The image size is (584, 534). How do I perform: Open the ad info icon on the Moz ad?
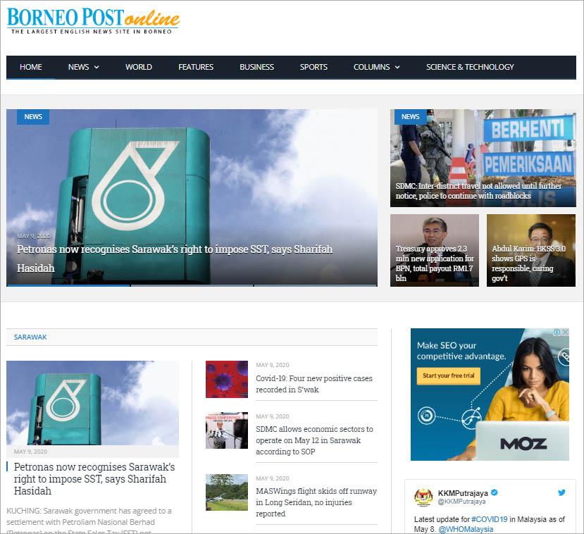pyautogui.click(x=557, y=333)
